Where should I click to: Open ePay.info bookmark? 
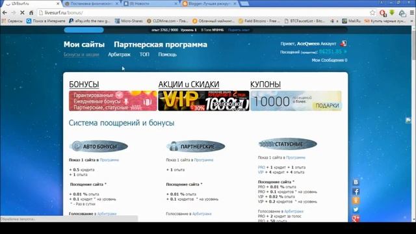89,21
